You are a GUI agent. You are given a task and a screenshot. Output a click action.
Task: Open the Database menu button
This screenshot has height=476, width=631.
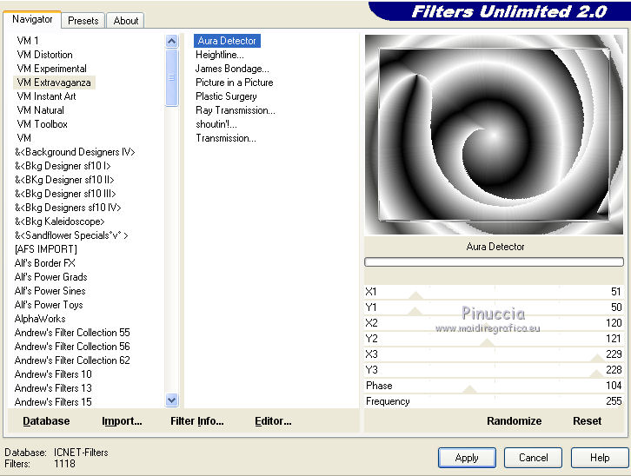46,421
